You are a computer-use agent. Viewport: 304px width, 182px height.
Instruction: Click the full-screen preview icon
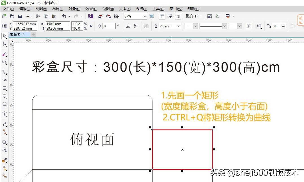(x=152, y=16)
